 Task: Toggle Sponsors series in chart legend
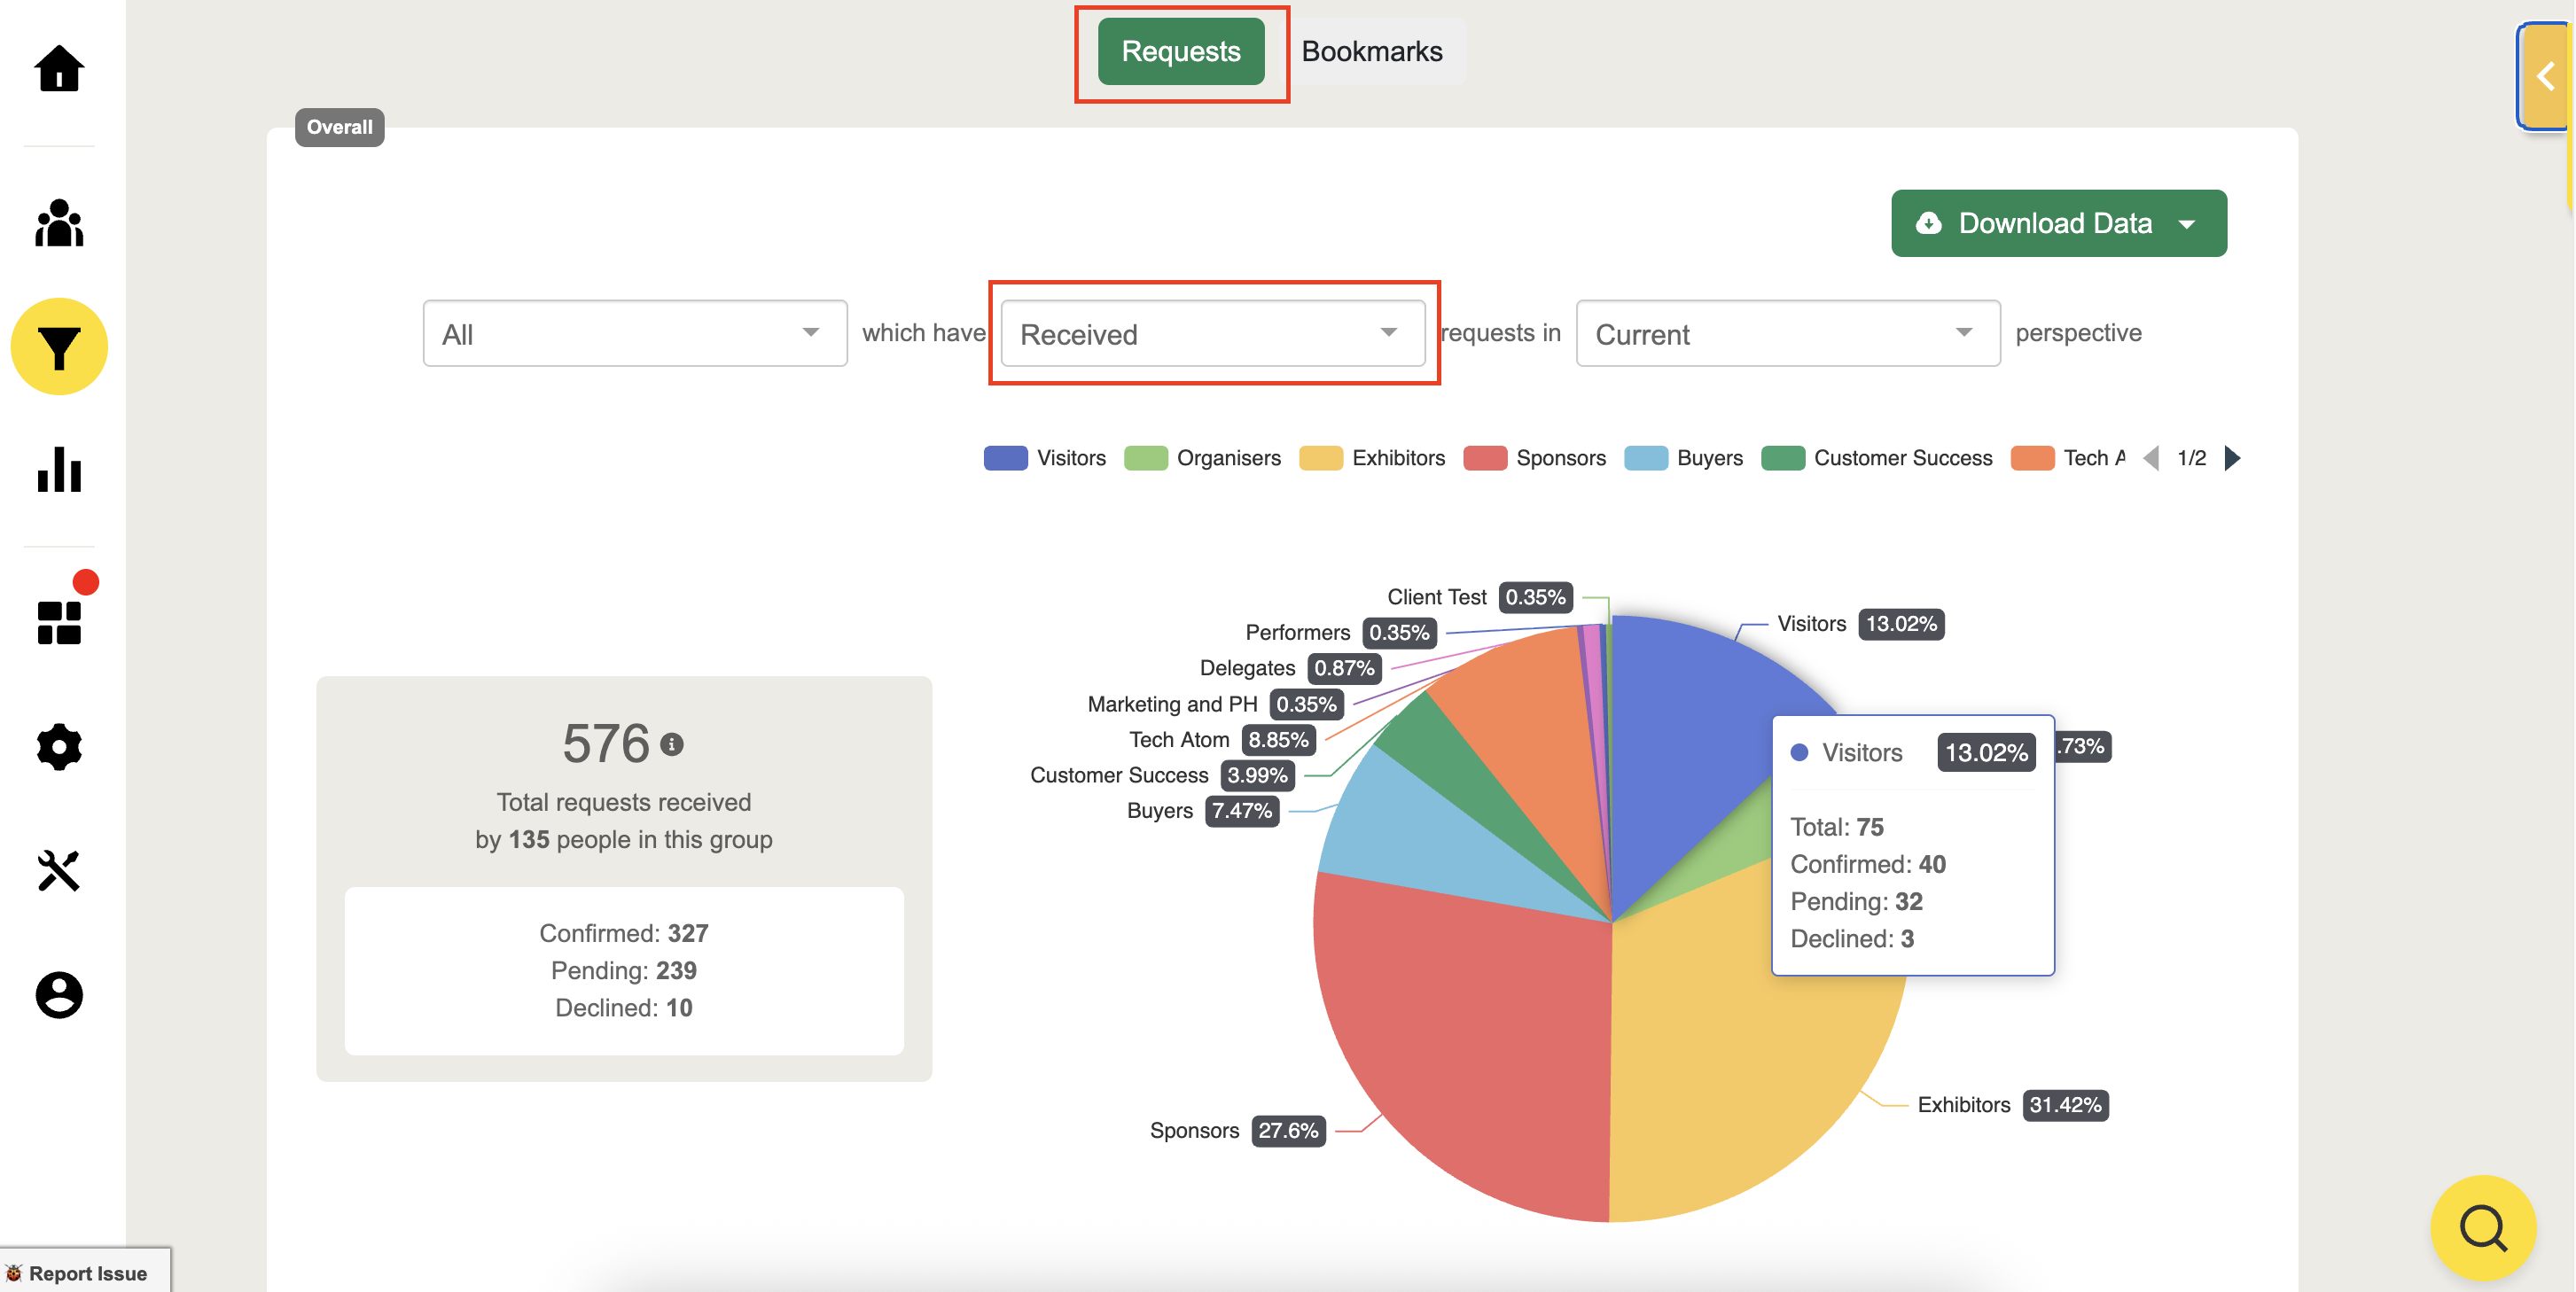click(1534, 458)
